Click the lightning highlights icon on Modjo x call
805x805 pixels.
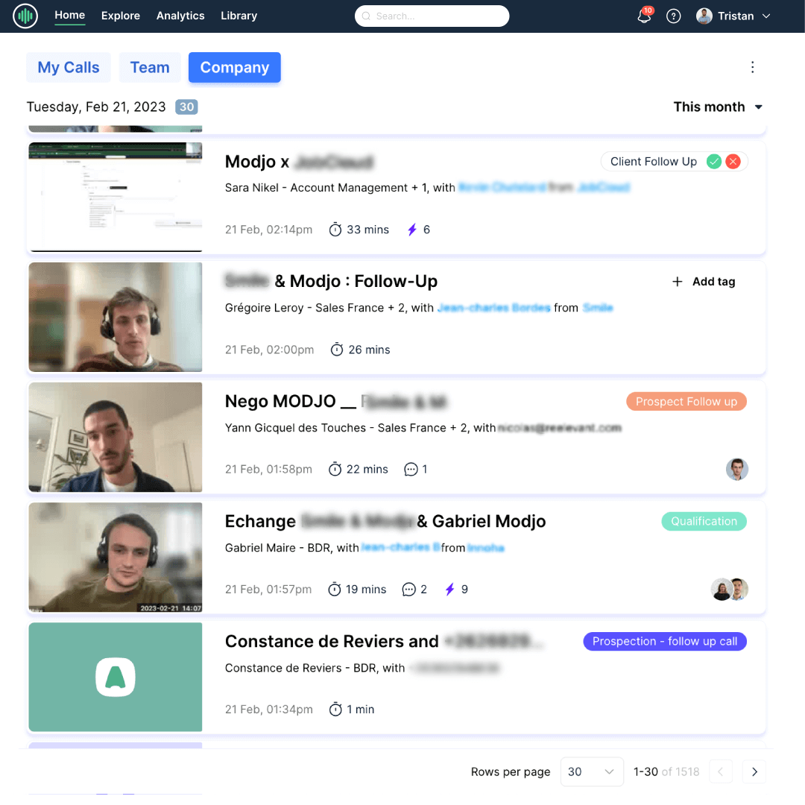411,230
